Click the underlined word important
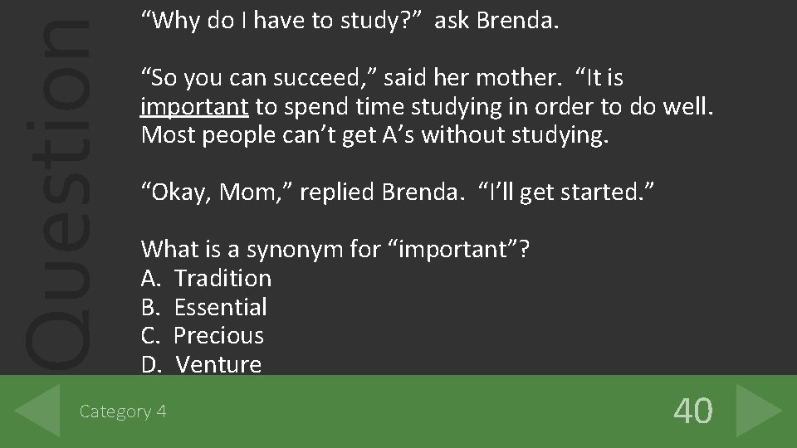 click(x=195, y=107)
